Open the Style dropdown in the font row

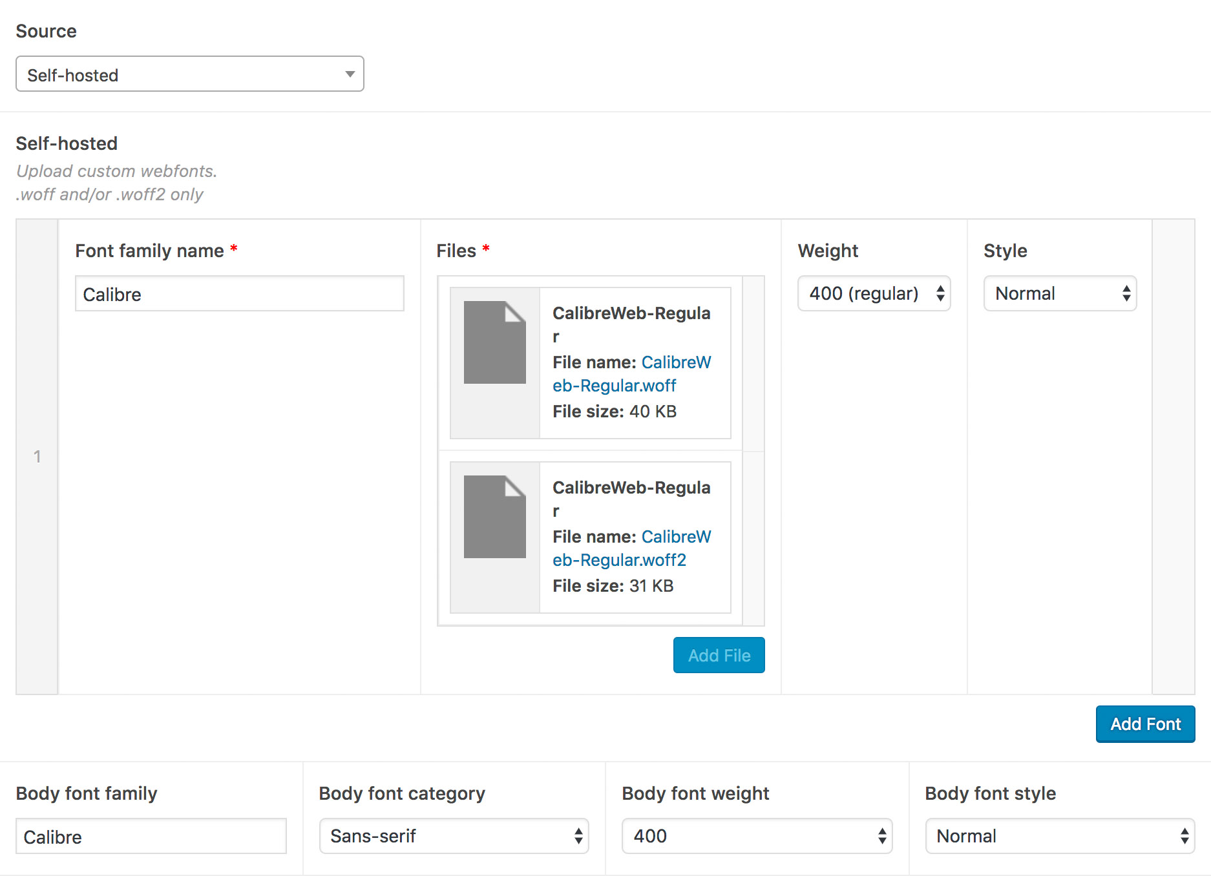[1060, 294]
